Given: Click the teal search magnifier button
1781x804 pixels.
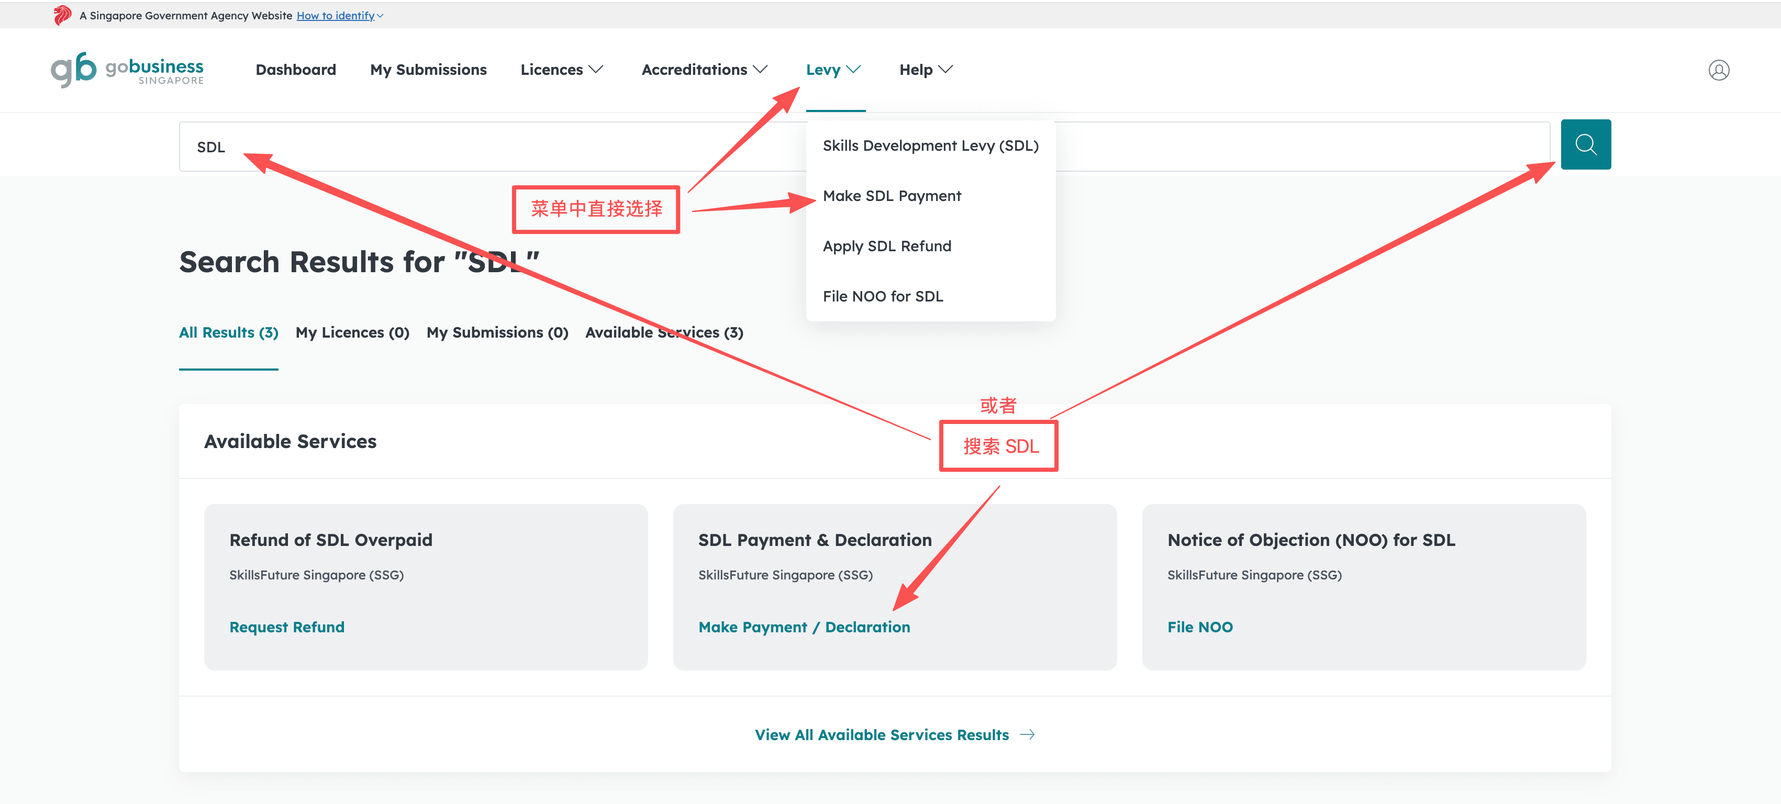Looking at the screenshot, I should (1585, 144).
